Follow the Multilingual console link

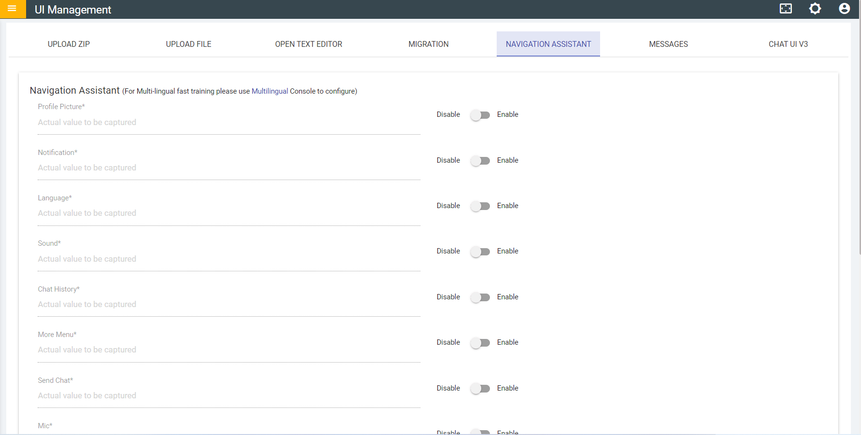[x=270, y=91]
